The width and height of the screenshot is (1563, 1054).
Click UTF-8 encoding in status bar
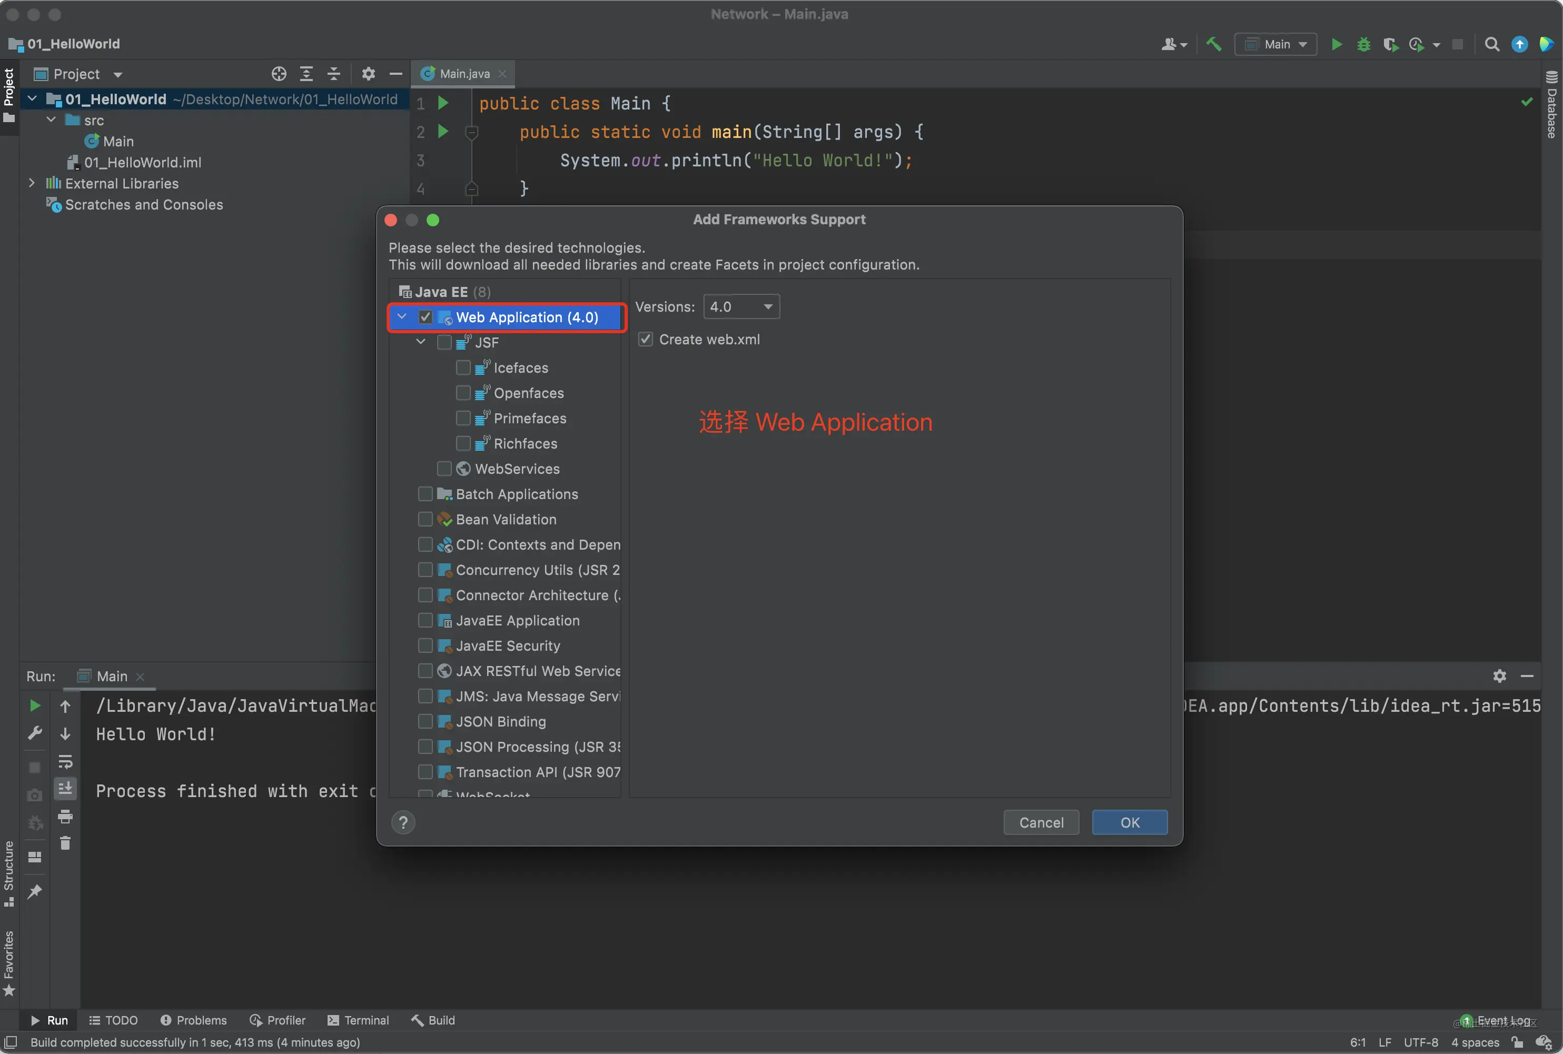(x=1420, y=1042)
